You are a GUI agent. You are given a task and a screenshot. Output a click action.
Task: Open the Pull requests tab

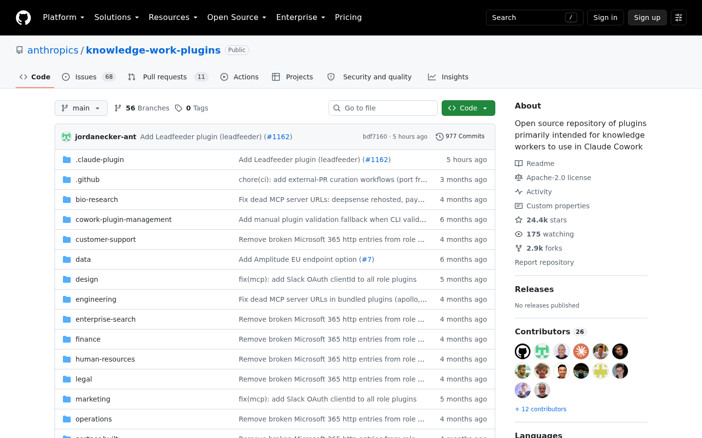click(168, 77)
